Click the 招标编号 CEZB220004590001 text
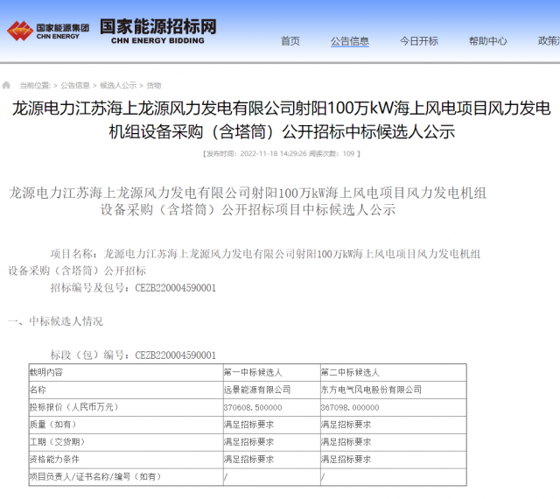The image size is (560, 499). pos(133,287)
